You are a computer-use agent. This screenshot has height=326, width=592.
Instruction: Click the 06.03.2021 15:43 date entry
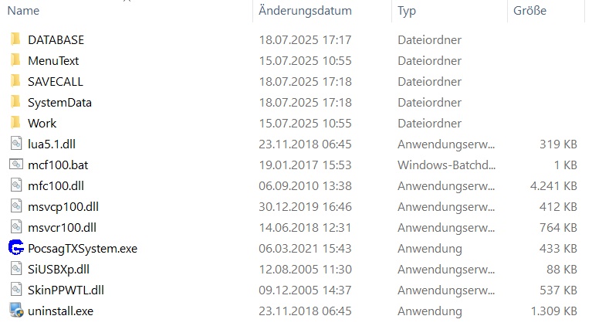point(305,248)
